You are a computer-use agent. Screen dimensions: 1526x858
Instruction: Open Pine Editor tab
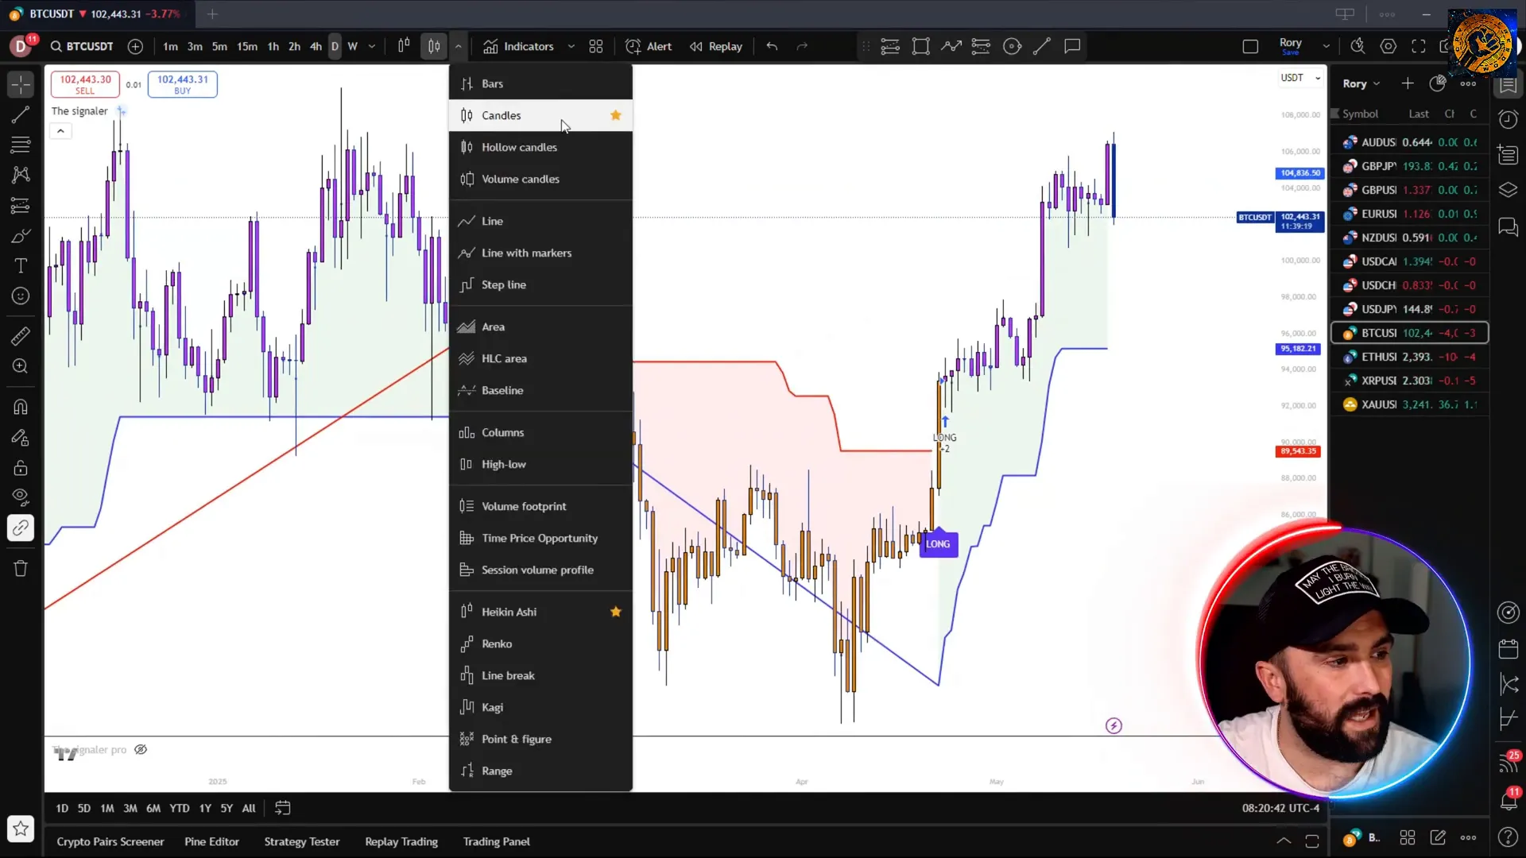(211, 841)
